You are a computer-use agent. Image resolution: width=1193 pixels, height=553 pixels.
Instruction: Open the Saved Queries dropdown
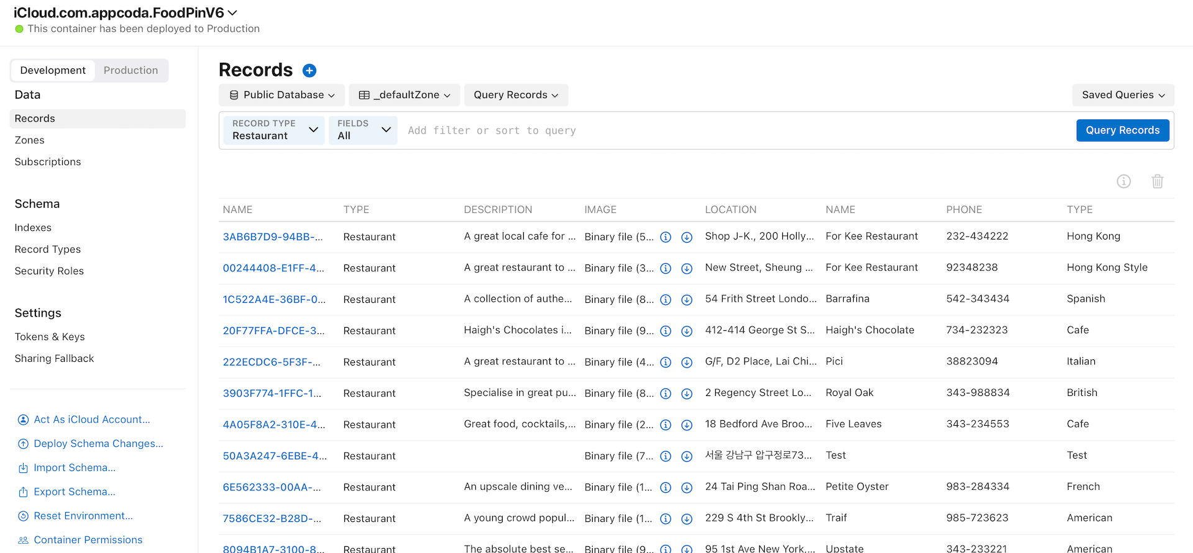point(1123,95)
